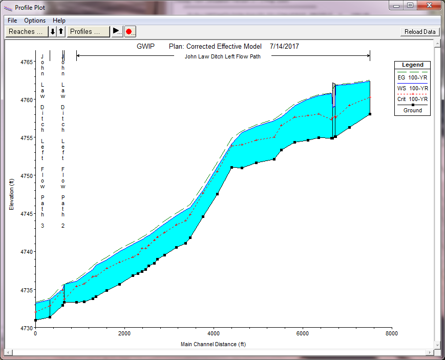445x360 pixels.
Task: Click the Profile Plot title bar icon
Action: (x=9, y=8)
